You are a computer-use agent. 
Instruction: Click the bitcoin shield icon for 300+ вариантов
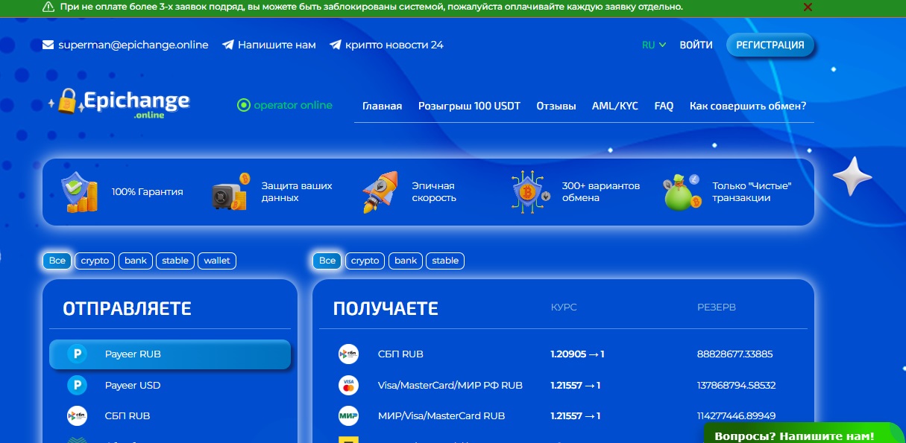pos(531,192)
